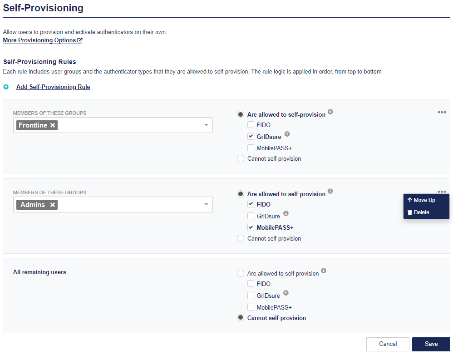
Task: Enable FIDO checkbox for the Frontline group
Action: coord(251,125)
